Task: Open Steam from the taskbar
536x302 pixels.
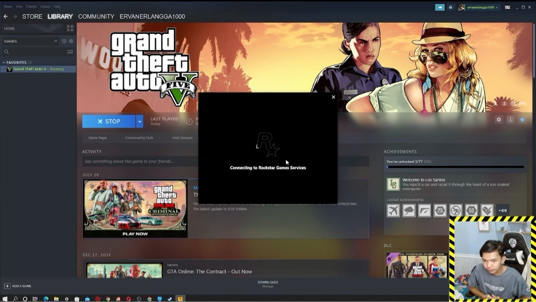Action: (170, 299)
